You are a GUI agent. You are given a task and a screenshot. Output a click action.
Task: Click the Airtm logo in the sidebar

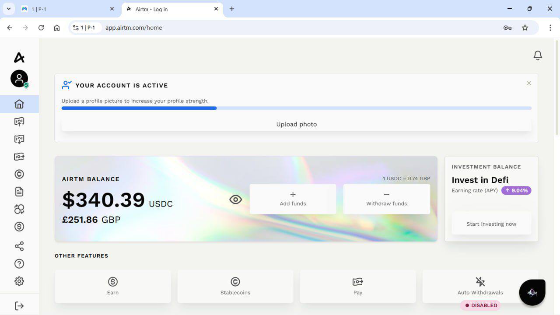click(19, 57)
